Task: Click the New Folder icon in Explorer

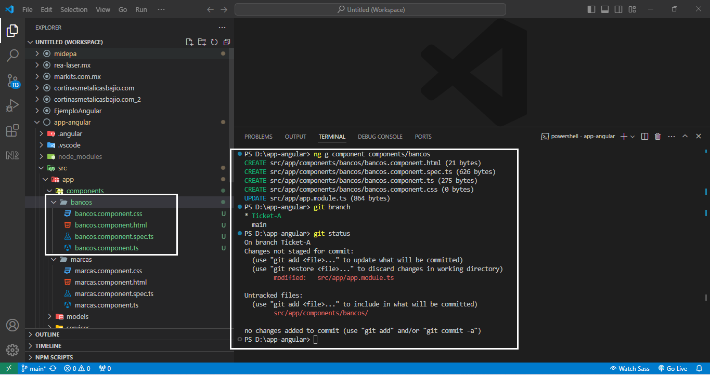Action: [x=202, y=42]
